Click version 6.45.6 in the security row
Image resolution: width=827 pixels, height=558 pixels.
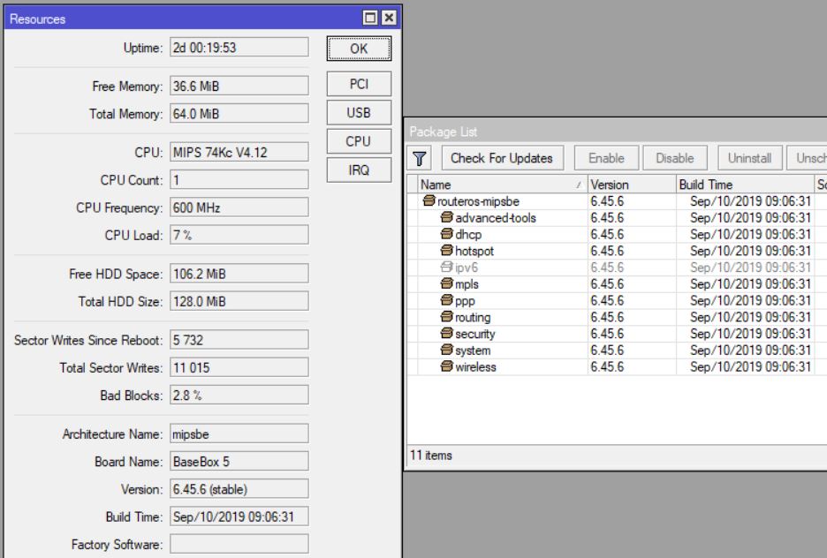607,334
